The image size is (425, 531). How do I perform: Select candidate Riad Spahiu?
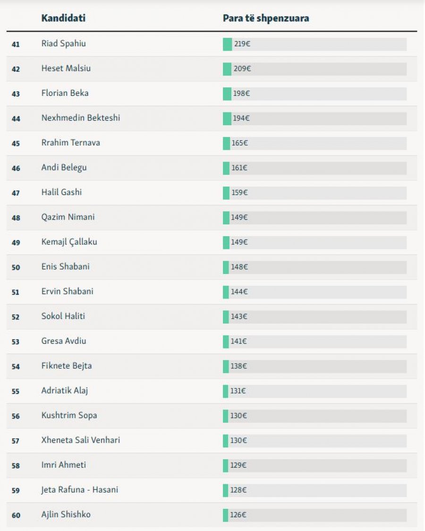[64, 44]
